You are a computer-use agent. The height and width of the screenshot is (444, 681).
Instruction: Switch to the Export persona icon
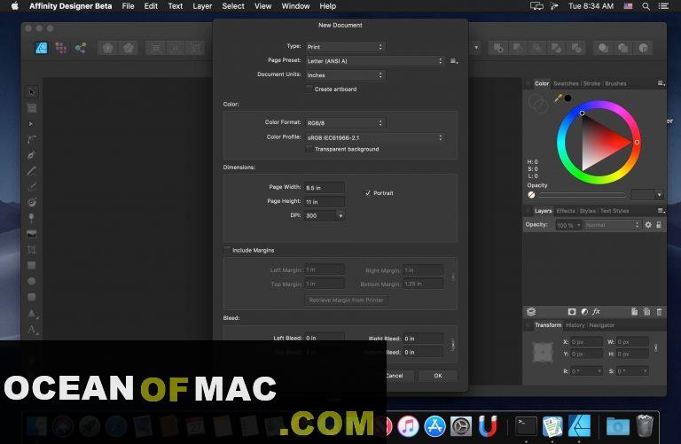tap(81, 48)
